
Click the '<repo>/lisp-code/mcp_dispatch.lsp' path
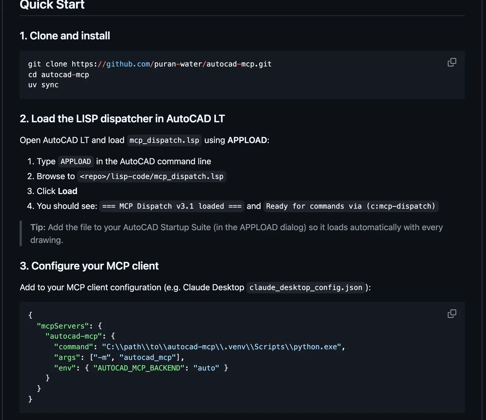point(152,176)
